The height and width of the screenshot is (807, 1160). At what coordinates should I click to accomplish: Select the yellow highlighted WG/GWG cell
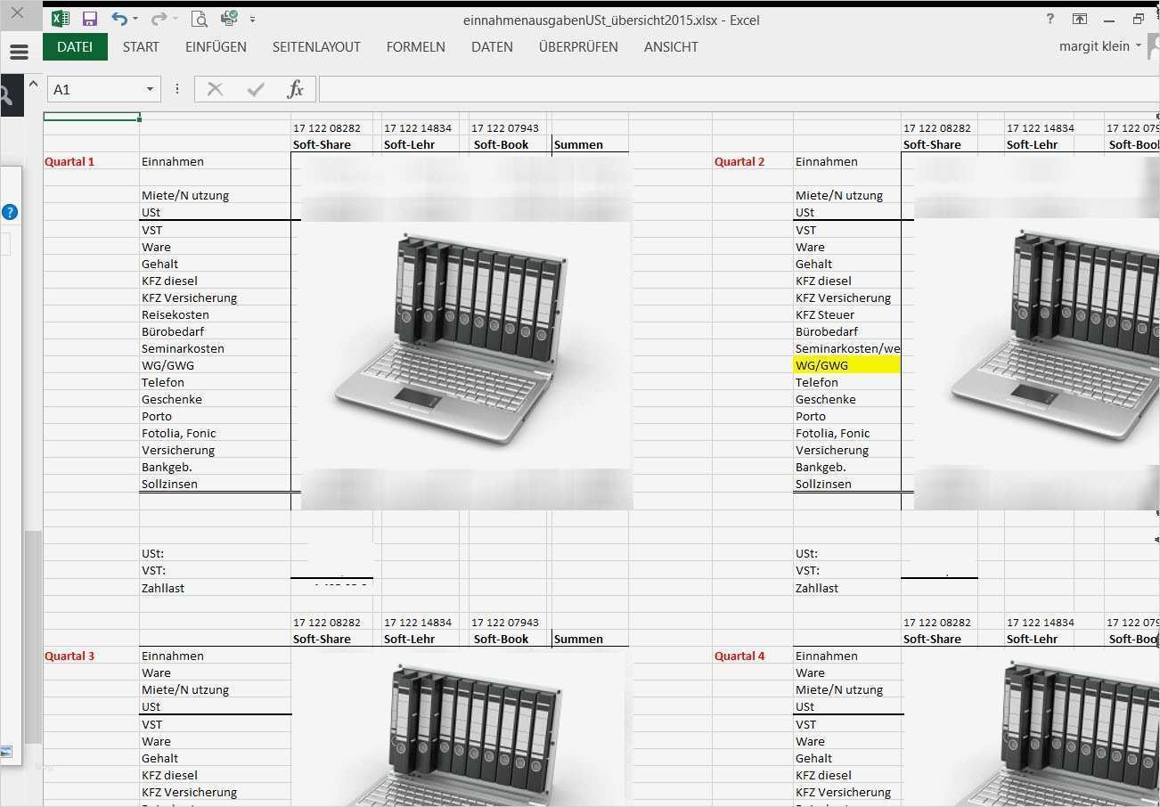[846, 364]
